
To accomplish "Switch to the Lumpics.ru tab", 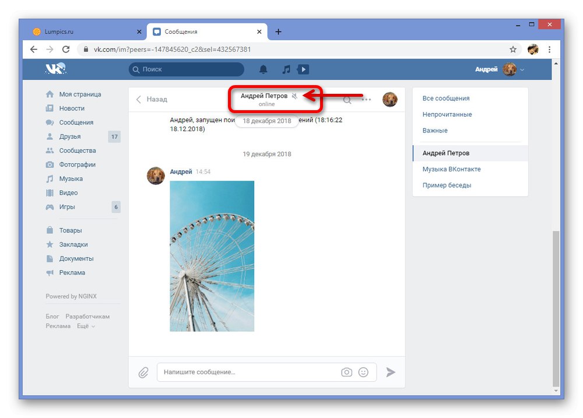I will pos(86,31).
